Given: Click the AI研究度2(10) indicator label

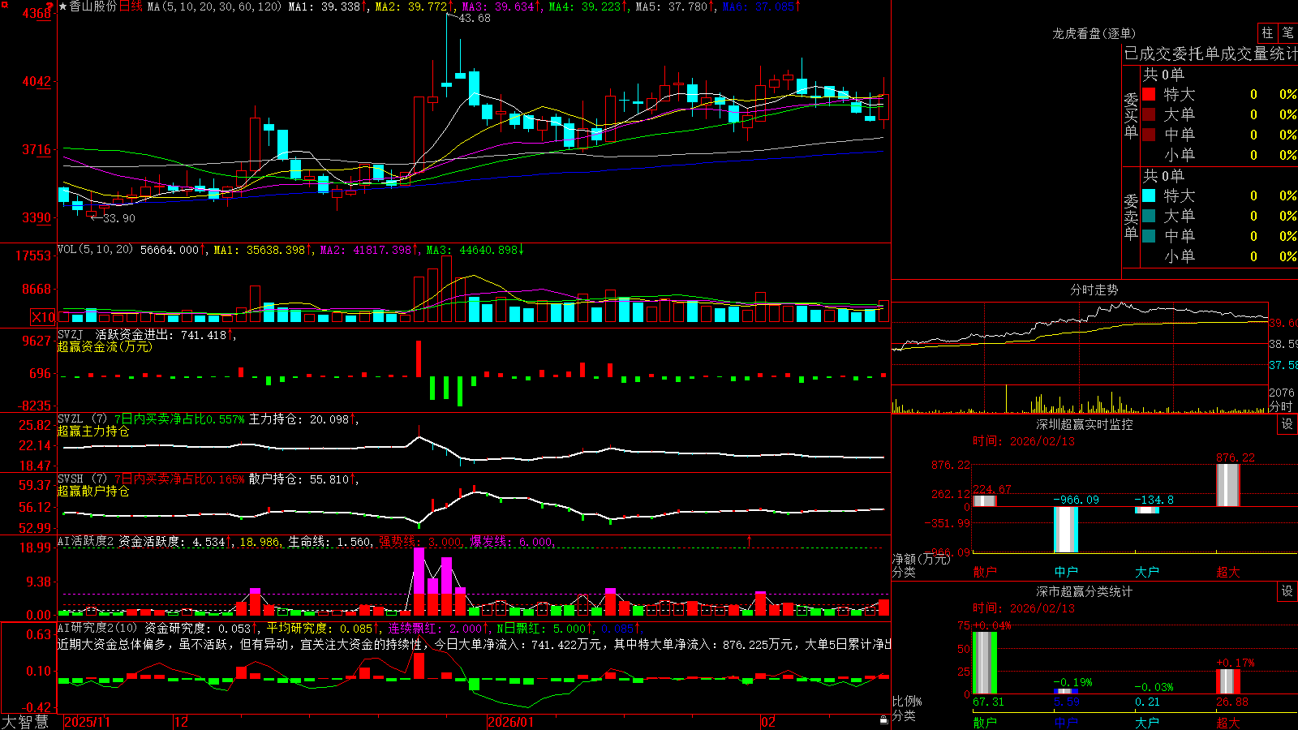Looking at the screenshot, I should click(97, 628).
